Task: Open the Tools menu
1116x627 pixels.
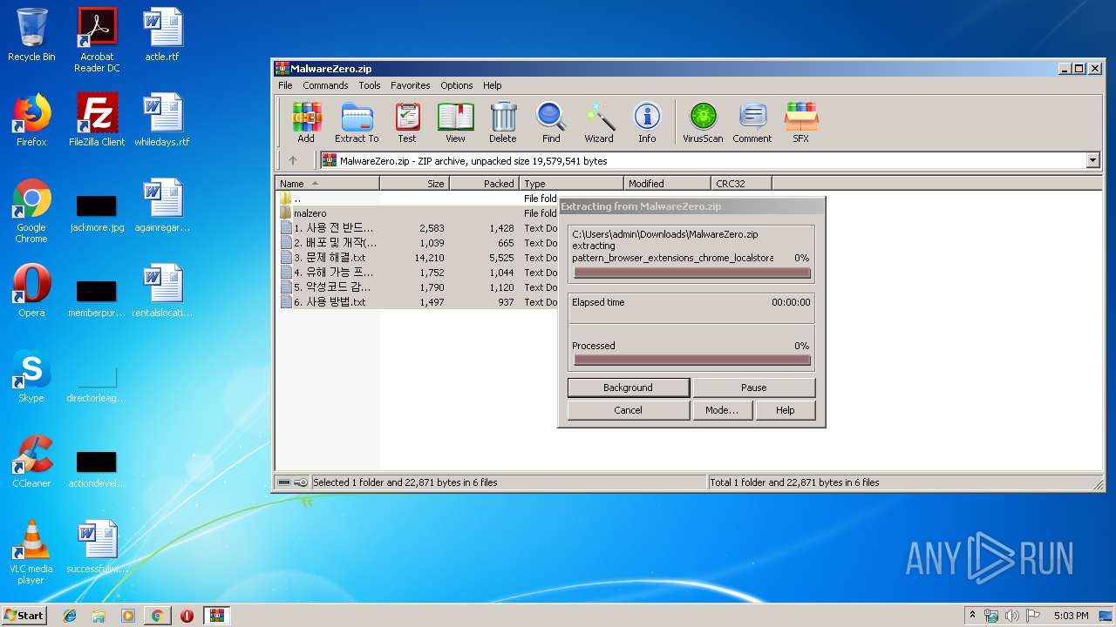Action: (370, 85)
